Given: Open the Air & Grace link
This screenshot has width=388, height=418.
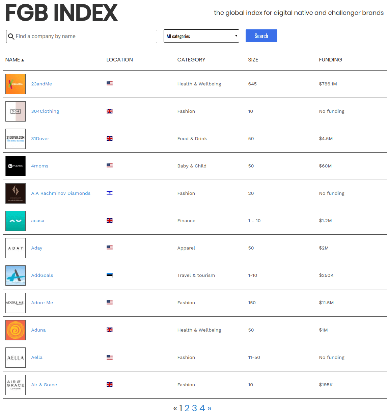Looking at the screenshot, I should point(44,385).
